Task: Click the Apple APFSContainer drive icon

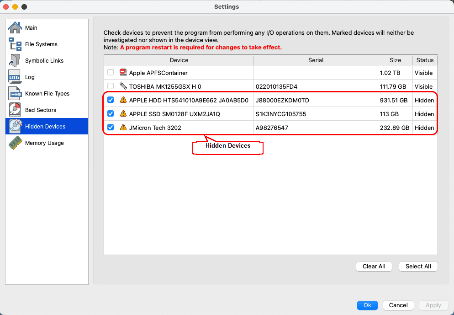Action: point(123,72)
